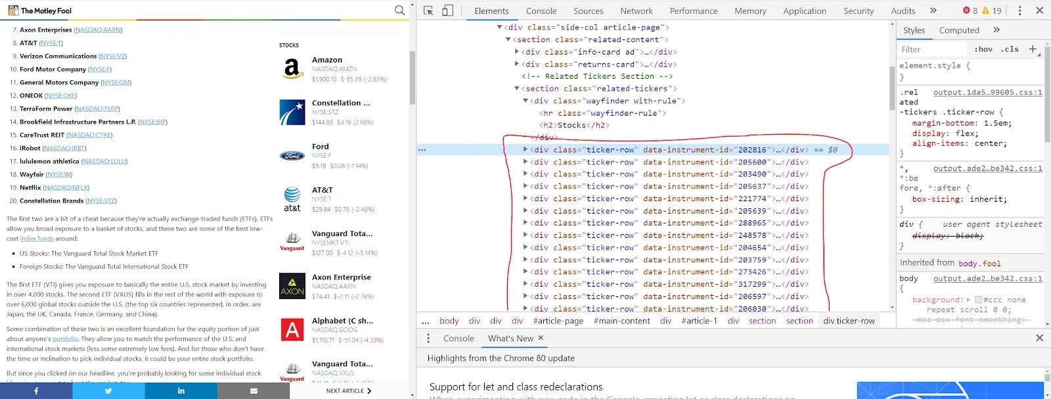Screen dimensions: 1051x399
Task: Open the Application tab
Action: [805, 11]
